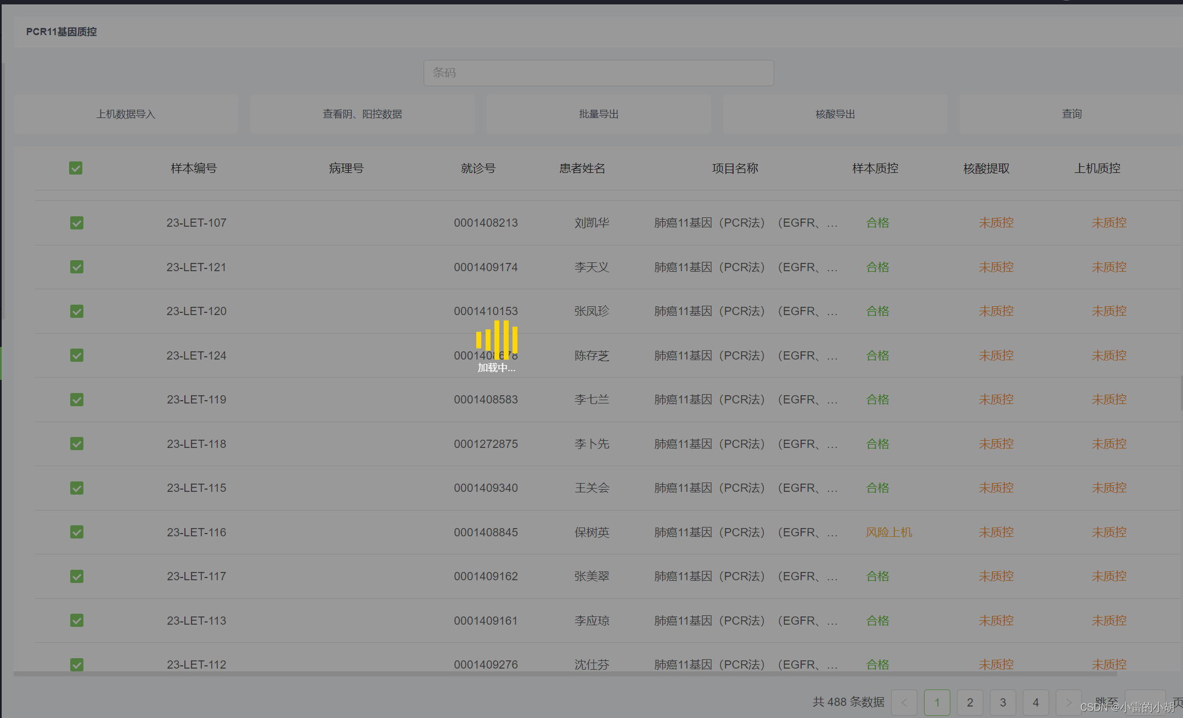Image resolution: width=1183 pixels, height=718 pixels.
Task: Uncheck the row for sample 23-LET-116
Action: 77,532
